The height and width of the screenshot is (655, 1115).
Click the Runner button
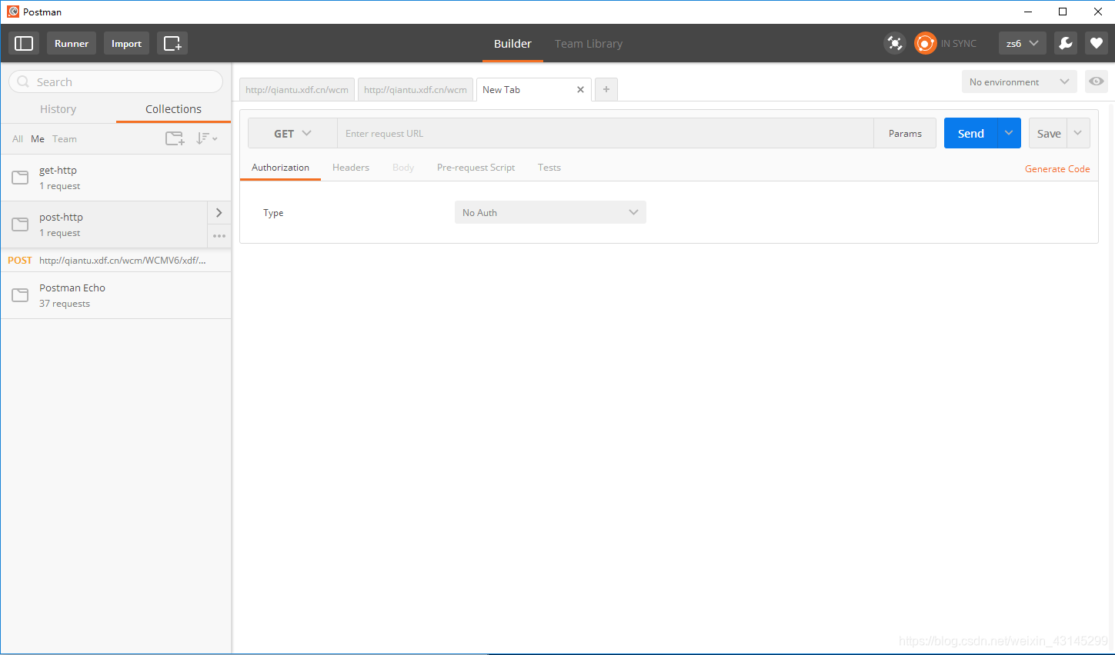click(x=72, y=43)
